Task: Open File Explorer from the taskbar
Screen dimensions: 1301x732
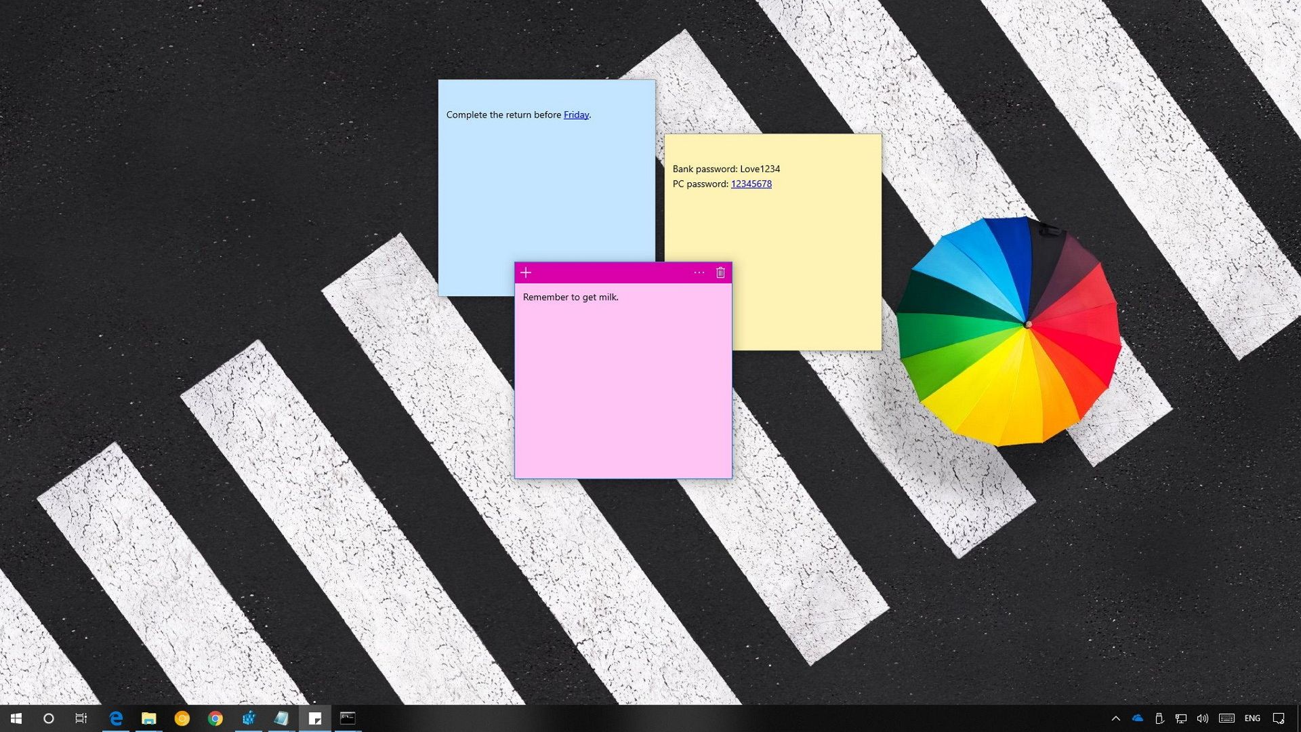Action: click(148, 718)
